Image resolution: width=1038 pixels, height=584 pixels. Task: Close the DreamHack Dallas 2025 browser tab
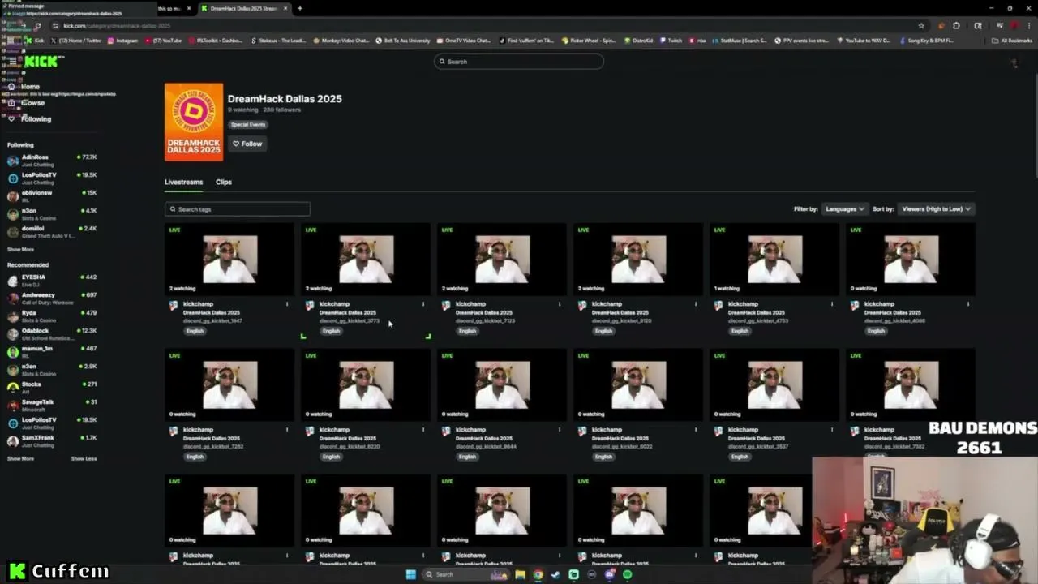[285, 8]
